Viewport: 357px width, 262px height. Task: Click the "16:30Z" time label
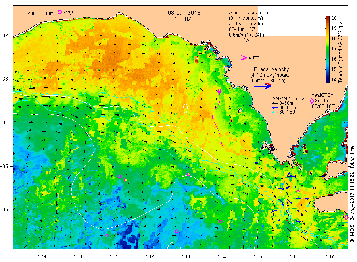pyautogui.click(x=183, y=19)
